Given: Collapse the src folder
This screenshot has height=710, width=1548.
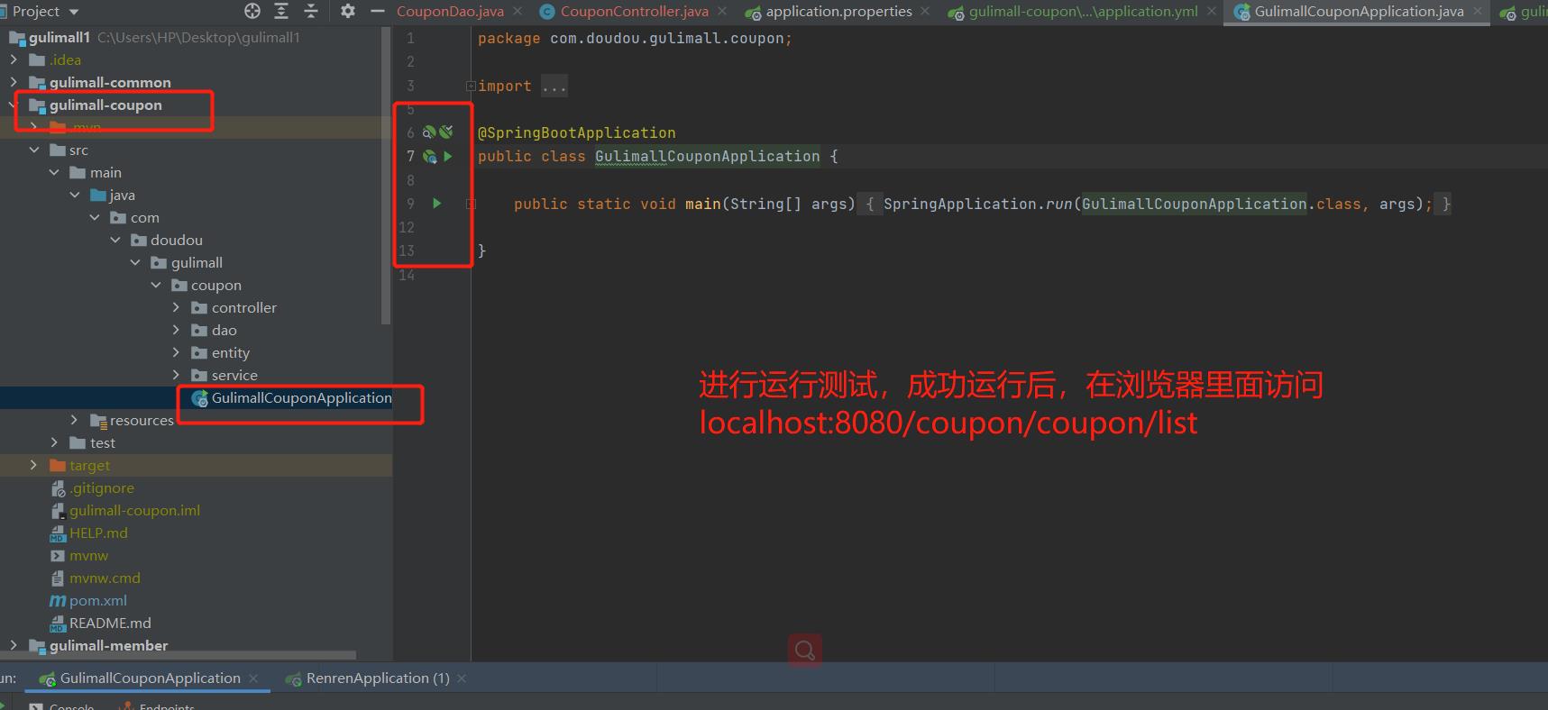Looking at the screenshot, I should click(34, 150).
